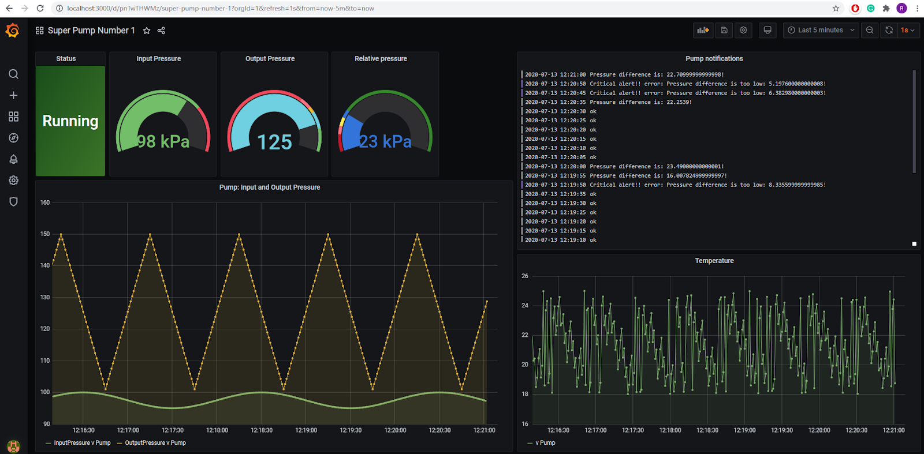Click the Grafana logo home icon
The image size is (924, 454).
tap(13, 31)
